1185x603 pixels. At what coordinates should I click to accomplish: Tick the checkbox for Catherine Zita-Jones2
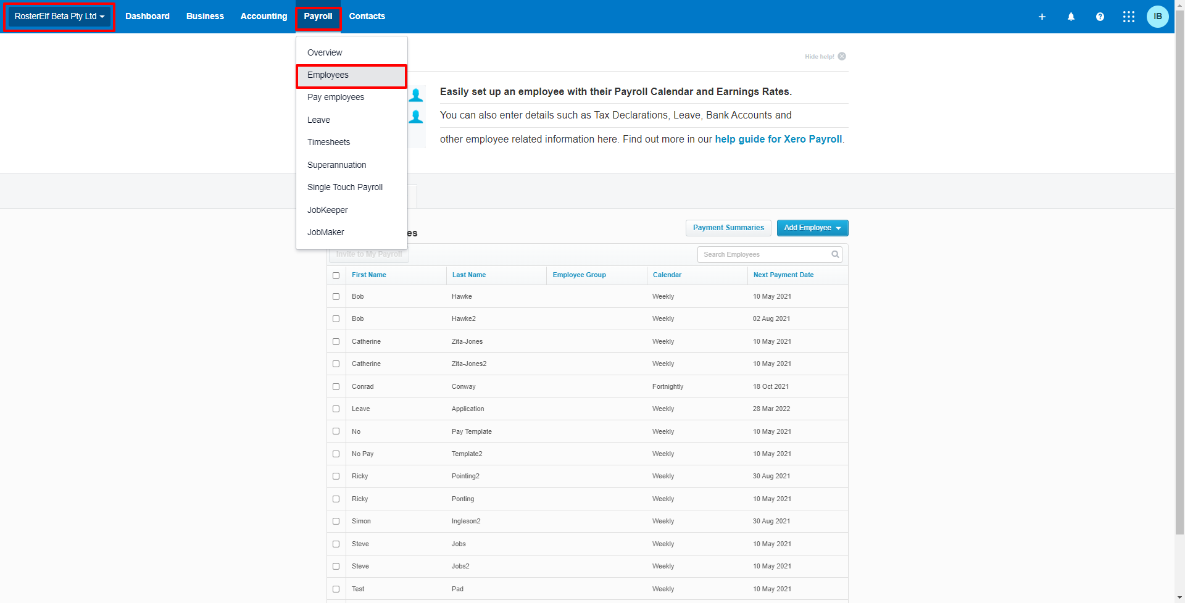coord(336,364)
